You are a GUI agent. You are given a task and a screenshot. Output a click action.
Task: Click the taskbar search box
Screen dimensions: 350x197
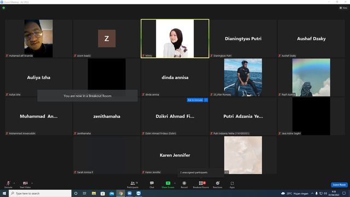pyautogui.click(x=40, y=193)
